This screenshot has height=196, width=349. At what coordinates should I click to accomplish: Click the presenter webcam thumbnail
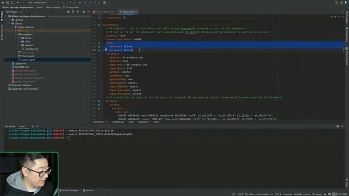point(29,174)
